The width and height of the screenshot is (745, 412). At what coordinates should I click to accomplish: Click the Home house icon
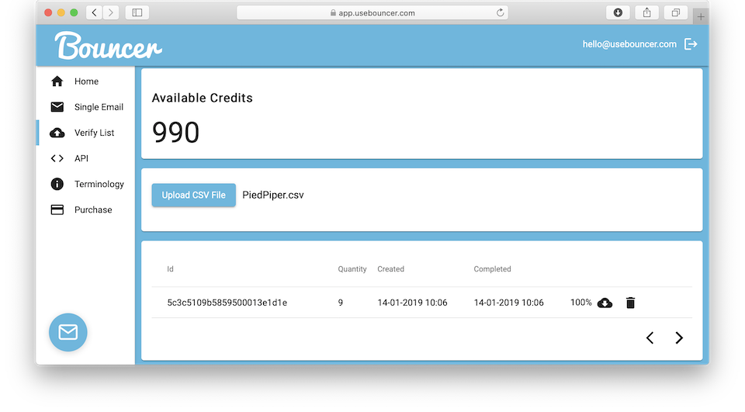tap(57, 81)
